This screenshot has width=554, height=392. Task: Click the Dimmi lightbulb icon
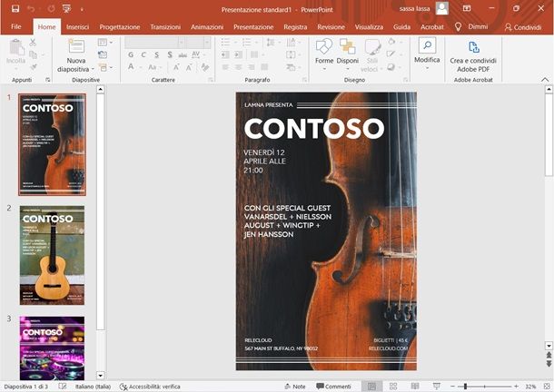coord(458,27)
